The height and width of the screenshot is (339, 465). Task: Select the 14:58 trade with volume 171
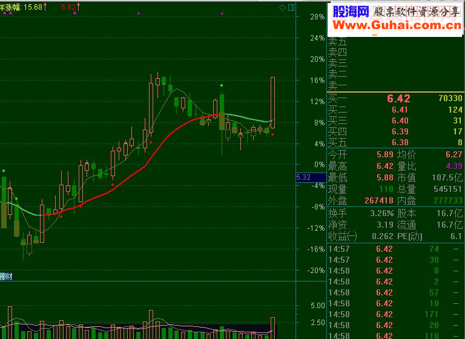coord(396,314)
